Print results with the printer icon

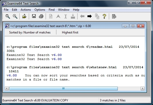click(x=41, y=17)
